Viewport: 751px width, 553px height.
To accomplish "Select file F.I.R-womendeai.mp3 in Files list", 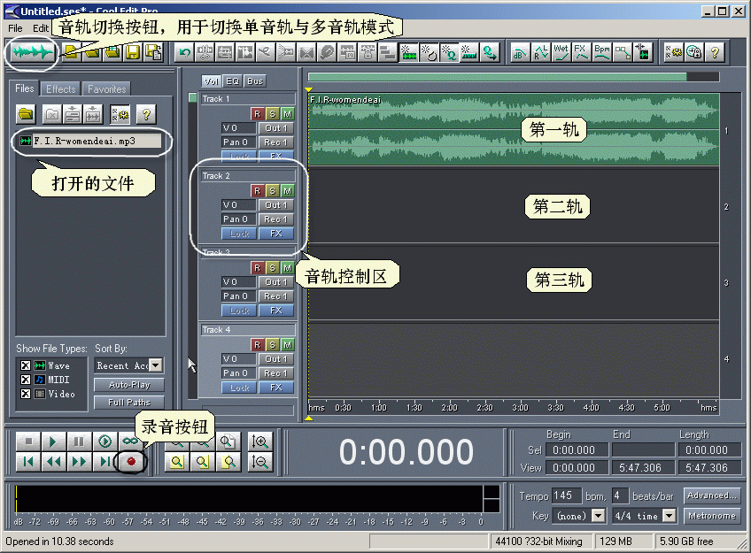I will pyautogui.click(x=90, y=141).
